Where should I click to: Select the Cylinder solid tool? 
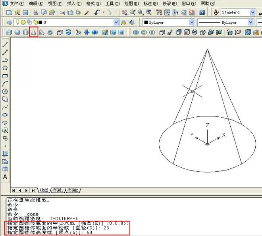coord(25,32)
